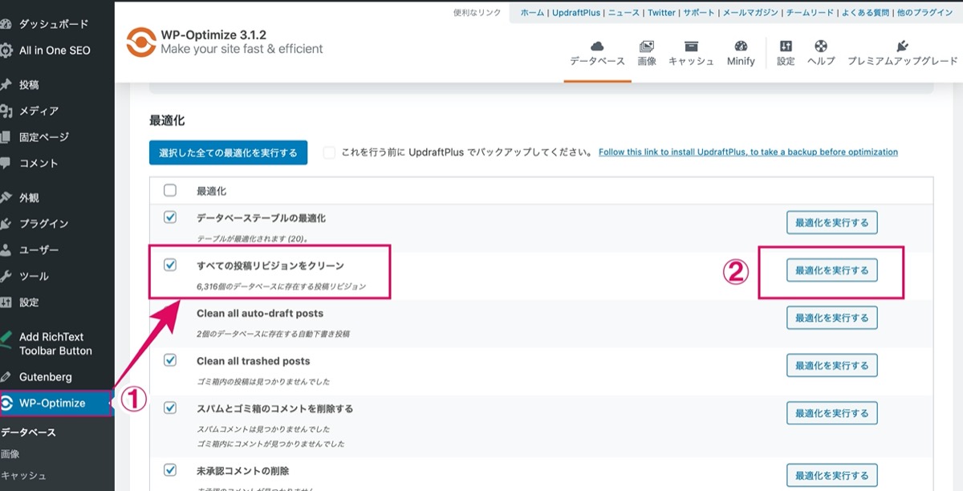Open the ヘルプ lifebuoy icon
This screenshot has height=491, width=963.
click(821, 46)
